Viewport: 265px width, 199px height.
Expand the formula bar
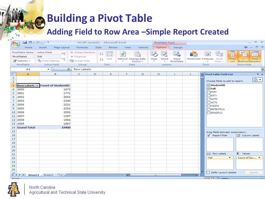[263, 69]
